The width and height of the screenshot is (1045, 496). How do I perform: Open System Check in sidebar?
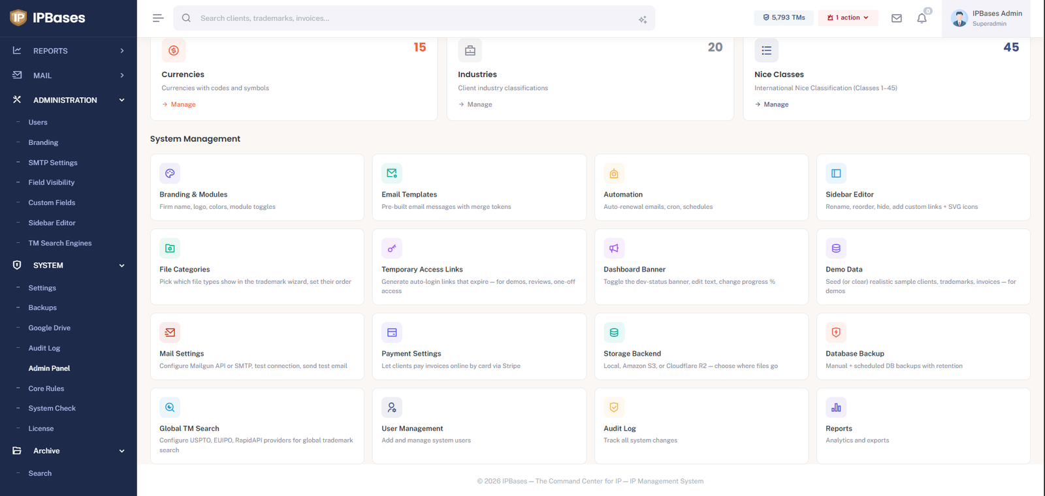pyautogui.click(x=52, y=409)
